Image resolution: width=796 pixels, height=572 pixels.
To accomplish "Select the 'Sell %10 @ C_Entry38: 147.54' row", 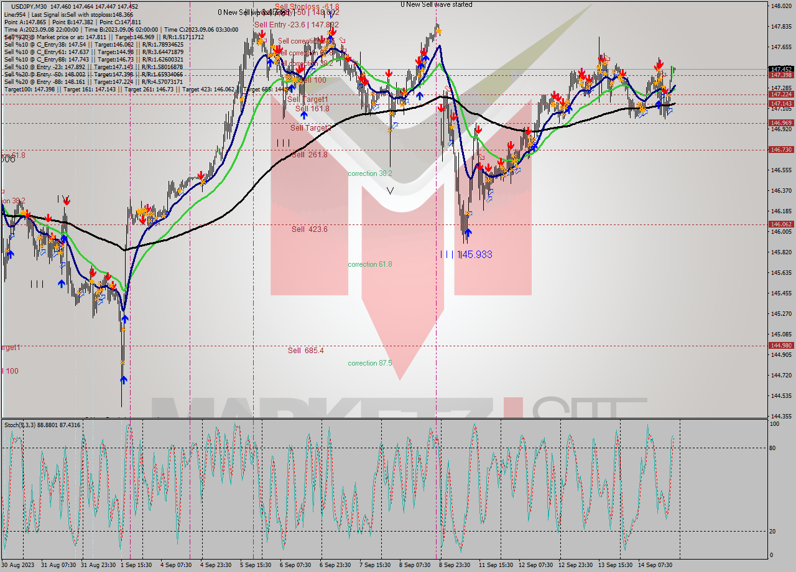I will (x=93, y=44).
